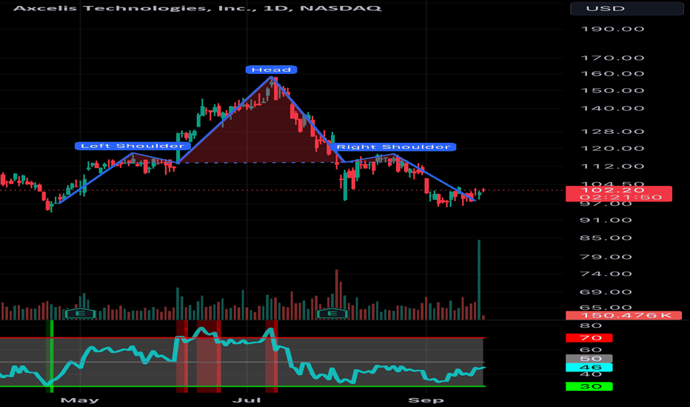Click the 91.00 price axis label

[606, 220]
